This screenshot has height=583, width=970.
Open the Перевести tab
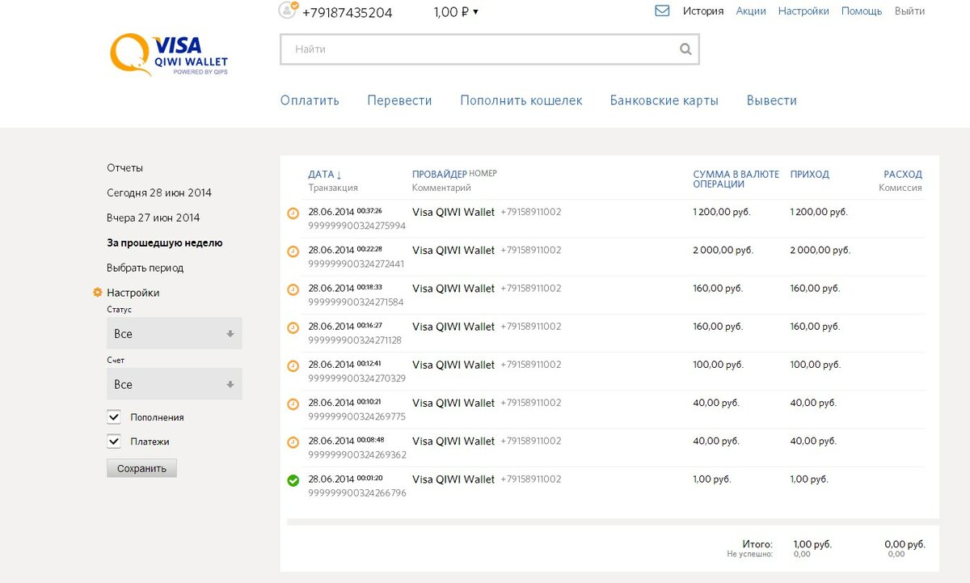(399, 100)
